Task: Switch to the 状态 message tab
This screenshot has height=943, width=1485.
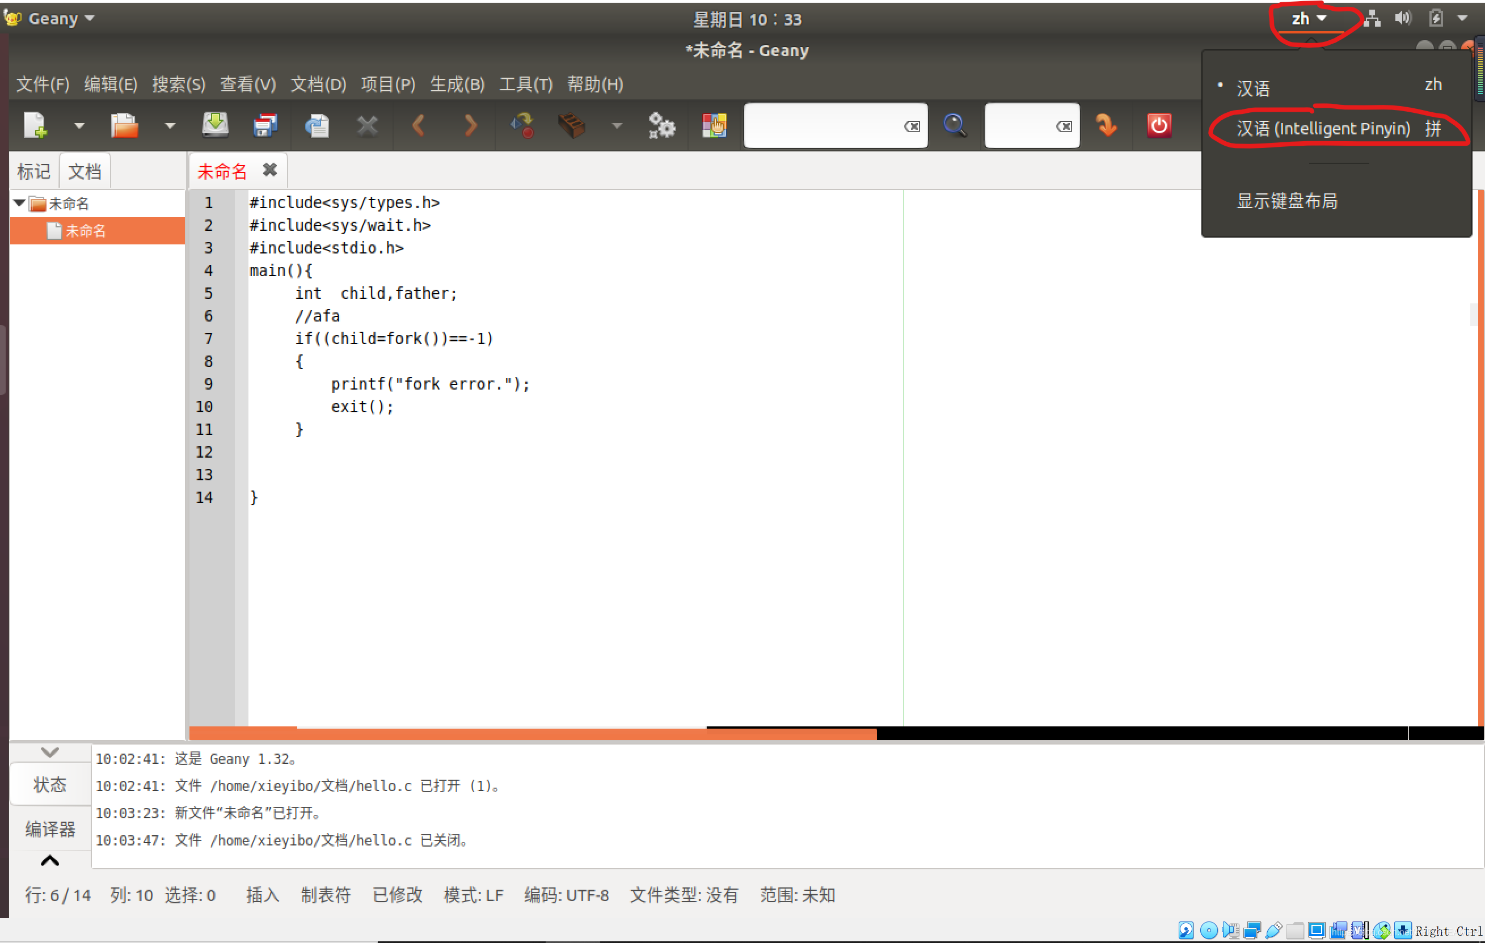Action: pyautogui.click(x=50, y=785)
